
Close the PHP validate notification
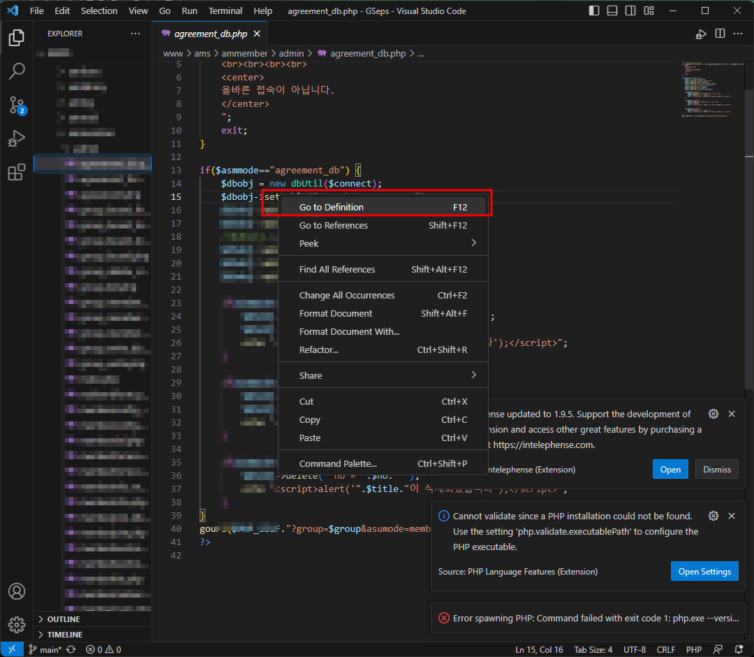pos(732,516)
